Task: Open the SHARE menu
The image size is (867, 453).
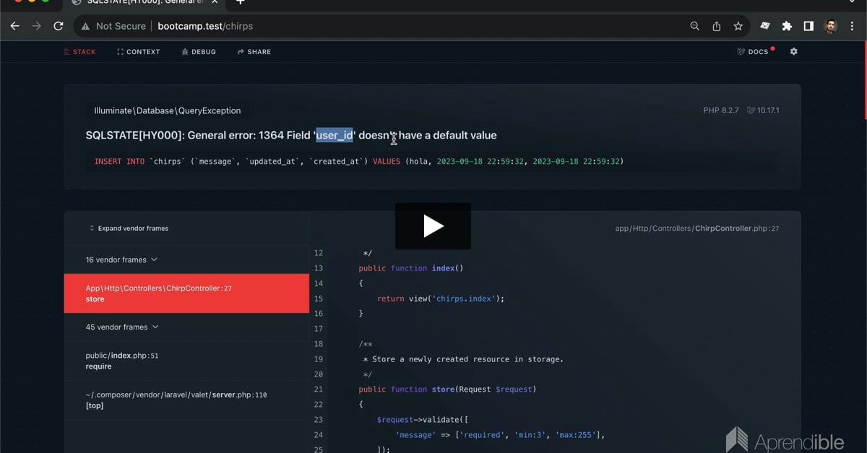Action: [x=254, y=52]
